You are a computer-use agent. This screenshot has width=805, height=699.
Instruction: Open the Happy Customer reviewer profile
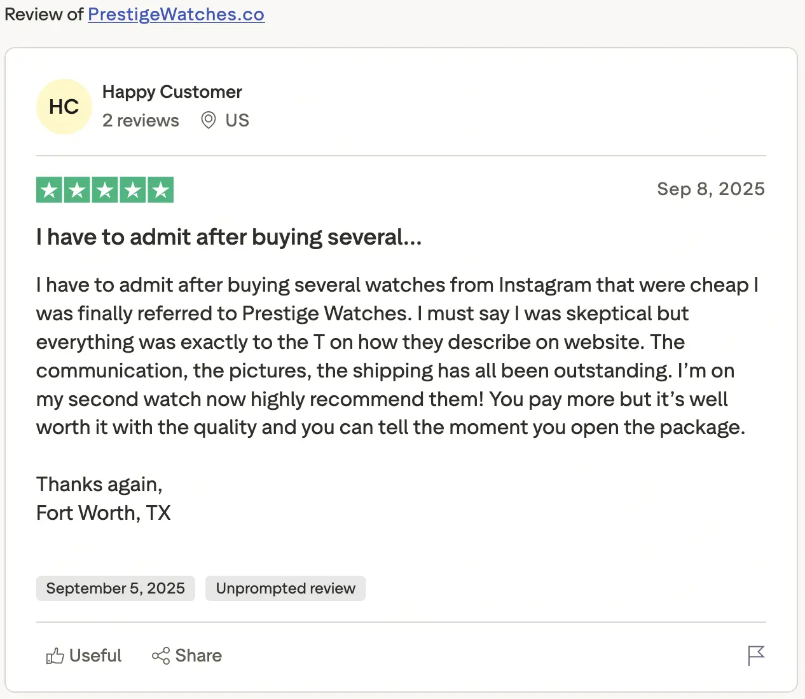click(x=172, y=92)
